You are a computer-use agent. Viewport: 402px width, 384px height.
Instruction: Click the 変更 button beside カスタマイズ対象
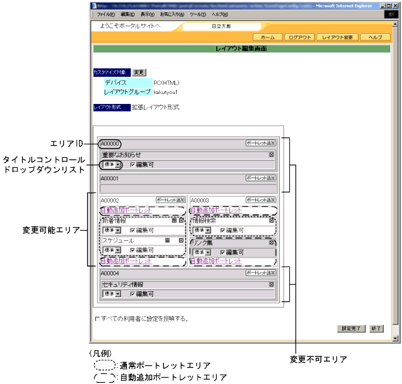click(x=139, y=72)
